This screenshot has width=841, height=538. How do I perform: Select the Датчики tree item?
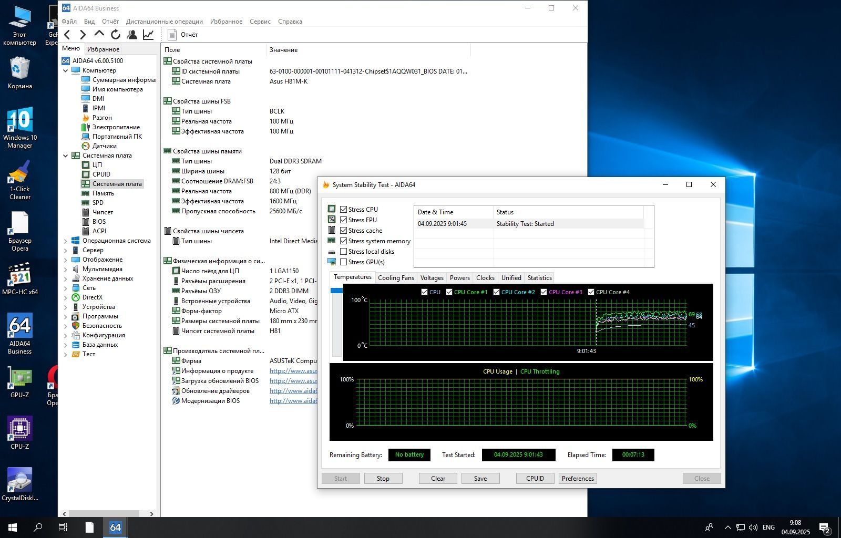pos(104,146)
